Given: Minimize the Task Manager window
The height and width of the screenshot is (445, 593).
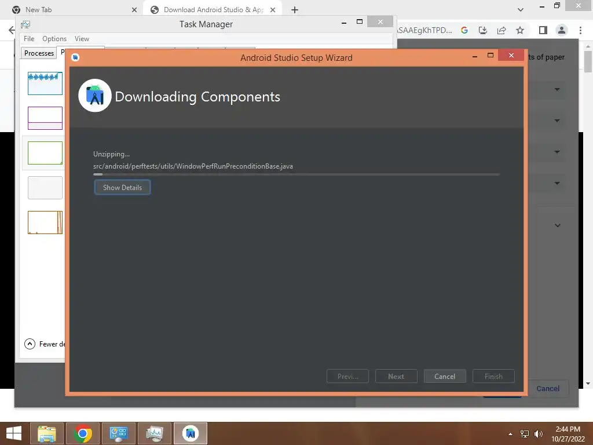Looking at the screenshot, I should click(344, 23).
